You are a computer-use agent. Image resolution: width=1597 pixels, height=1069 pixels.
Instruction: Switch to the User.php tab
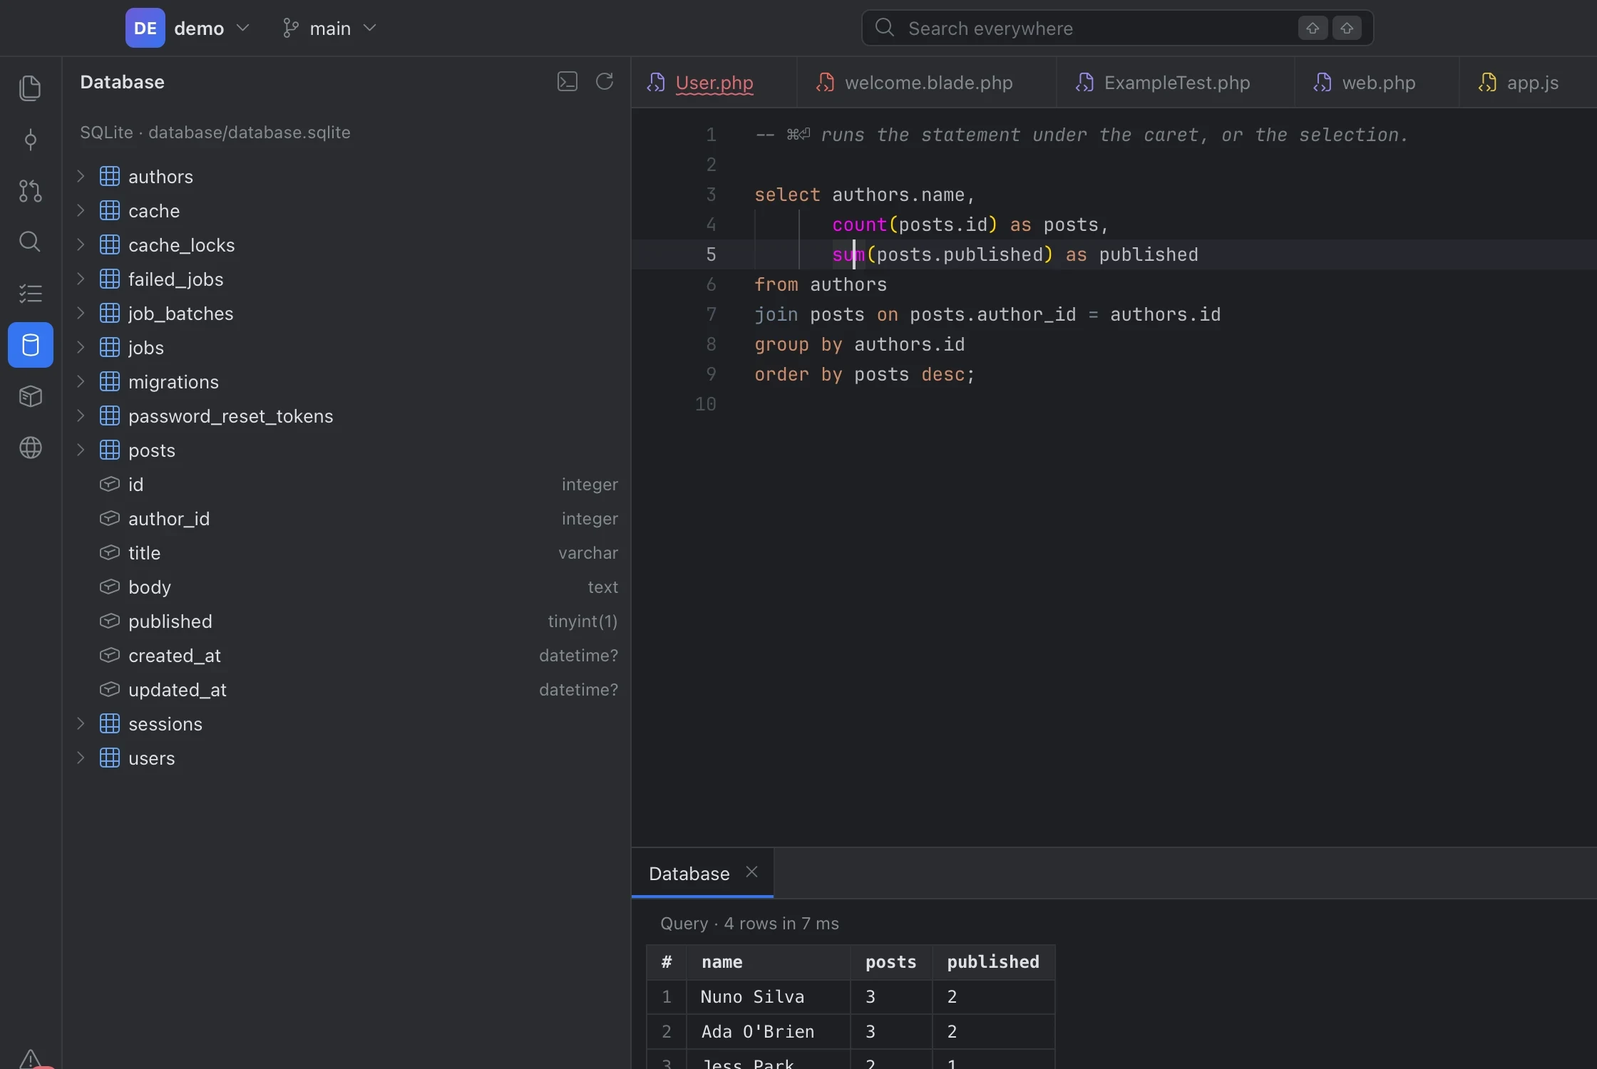[714, 83]
